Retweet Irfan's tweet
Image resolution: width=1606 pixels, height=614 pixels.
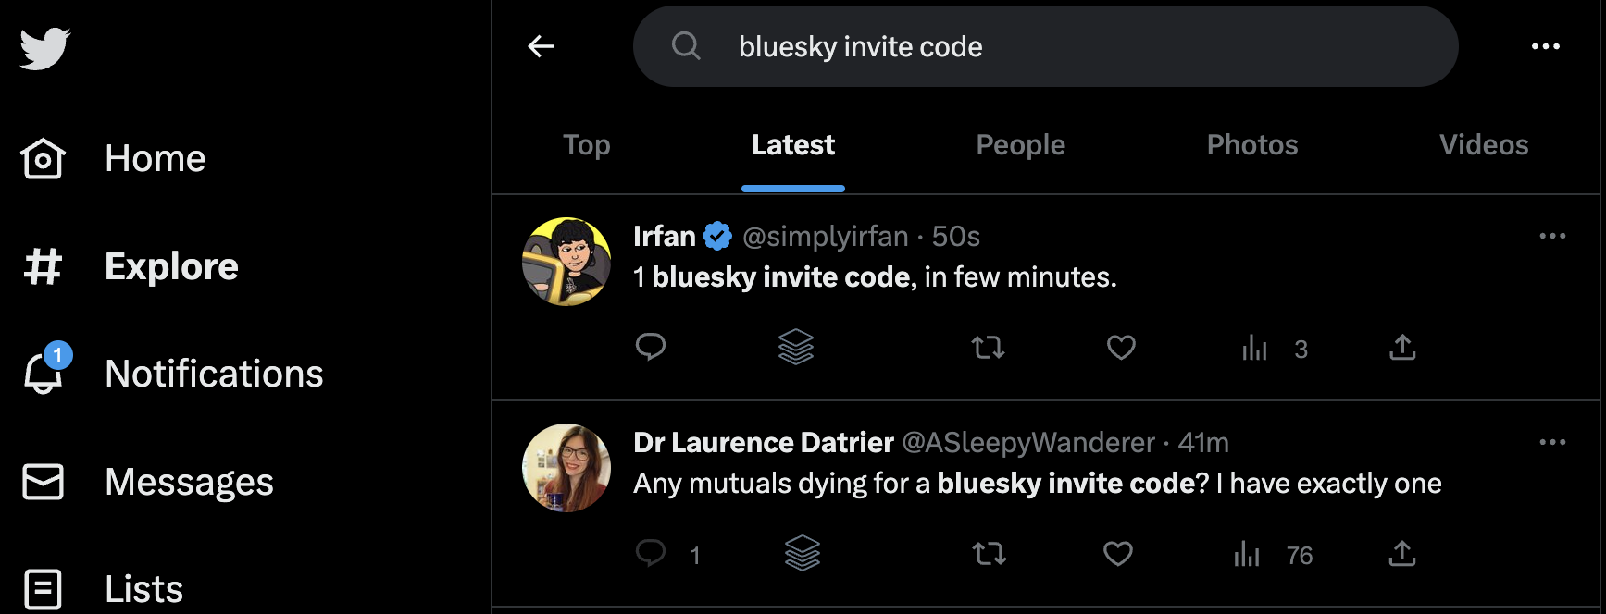988,348
